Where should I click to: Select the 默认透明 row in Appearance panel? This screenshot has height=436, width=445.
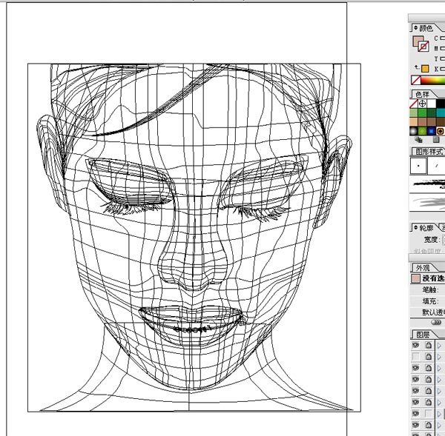click(x=427, y=312)
